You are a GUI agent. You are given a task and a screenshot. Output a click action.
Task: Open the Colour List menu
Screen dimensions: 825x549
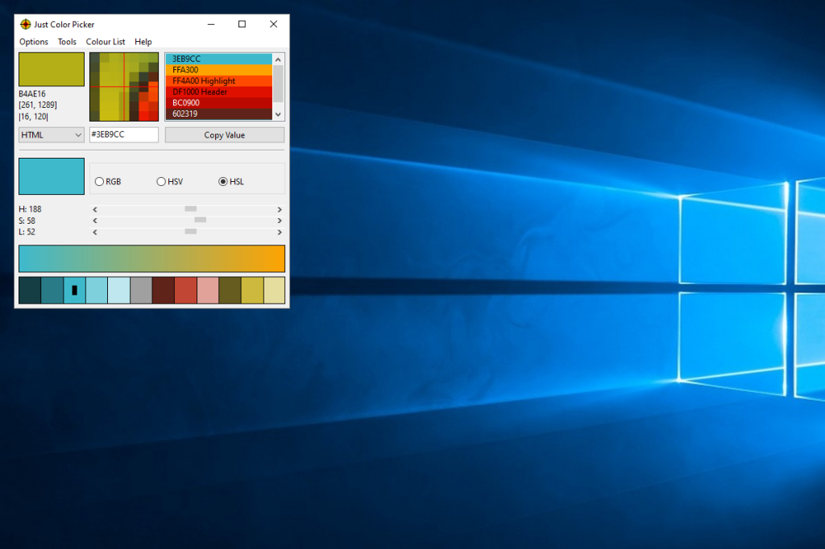[x=106, y=42]
